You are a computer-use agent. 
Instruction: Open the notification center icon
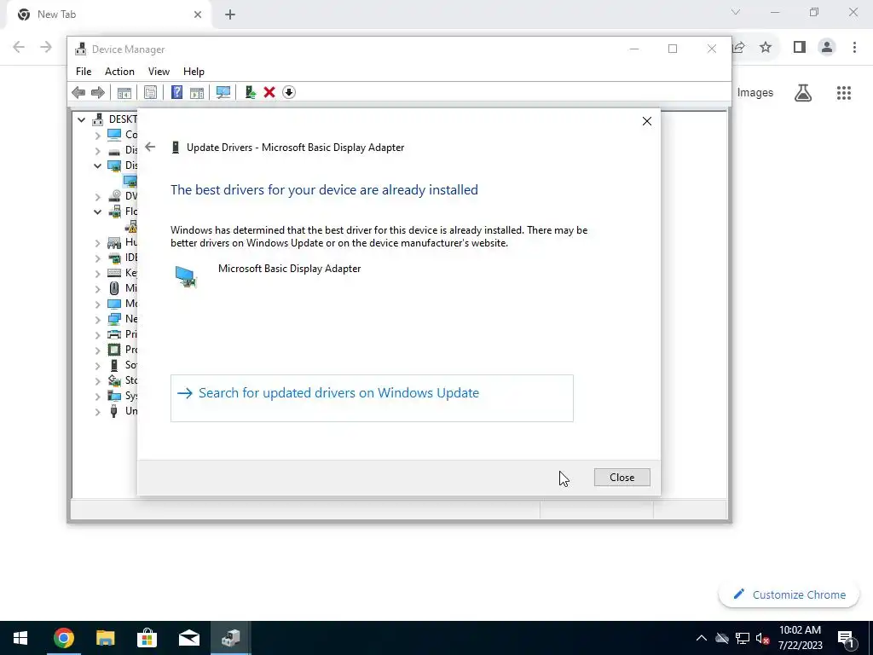[x=846, y=638]
